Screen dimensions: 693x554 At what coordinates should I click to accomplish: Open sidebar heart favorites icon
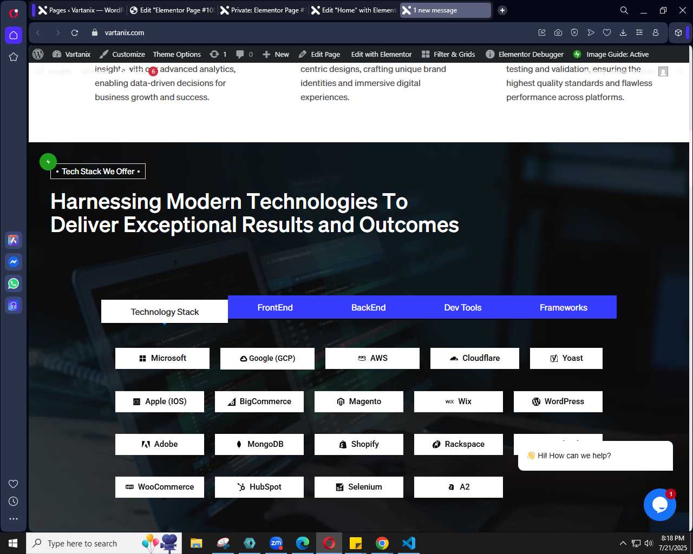point(14,484)
